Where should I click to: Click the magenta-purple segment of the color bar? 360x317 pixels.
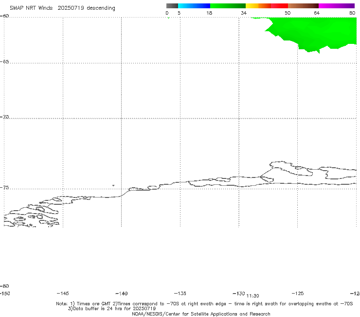pyautogui.click(x=337, y=6)
